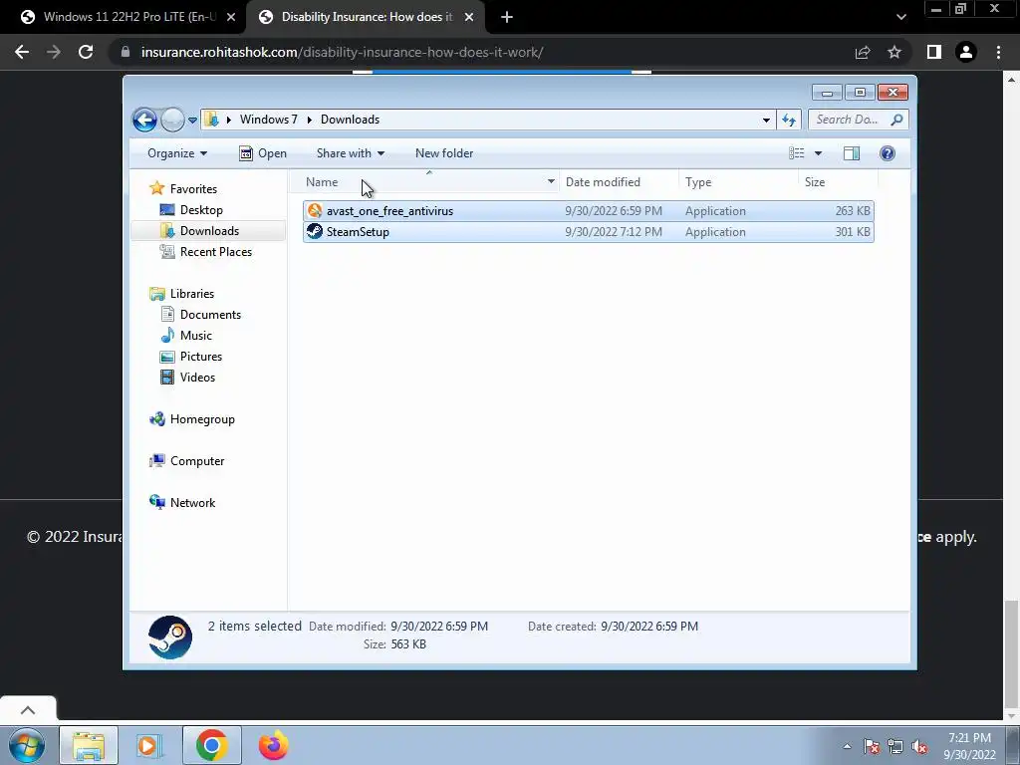Open the Documents library

click(x=210, y=315)
